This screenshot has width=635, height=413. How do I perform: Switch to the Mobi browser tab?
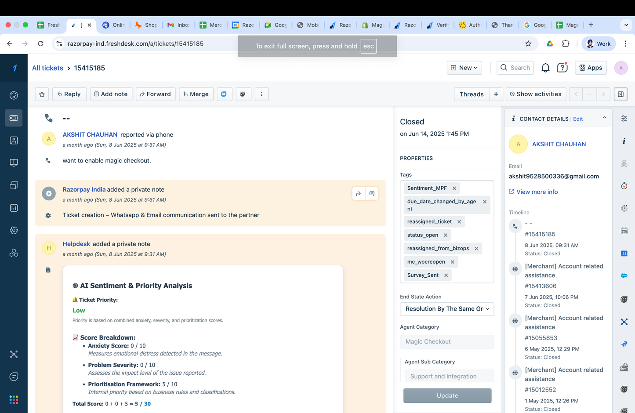(x=308, y=25)
